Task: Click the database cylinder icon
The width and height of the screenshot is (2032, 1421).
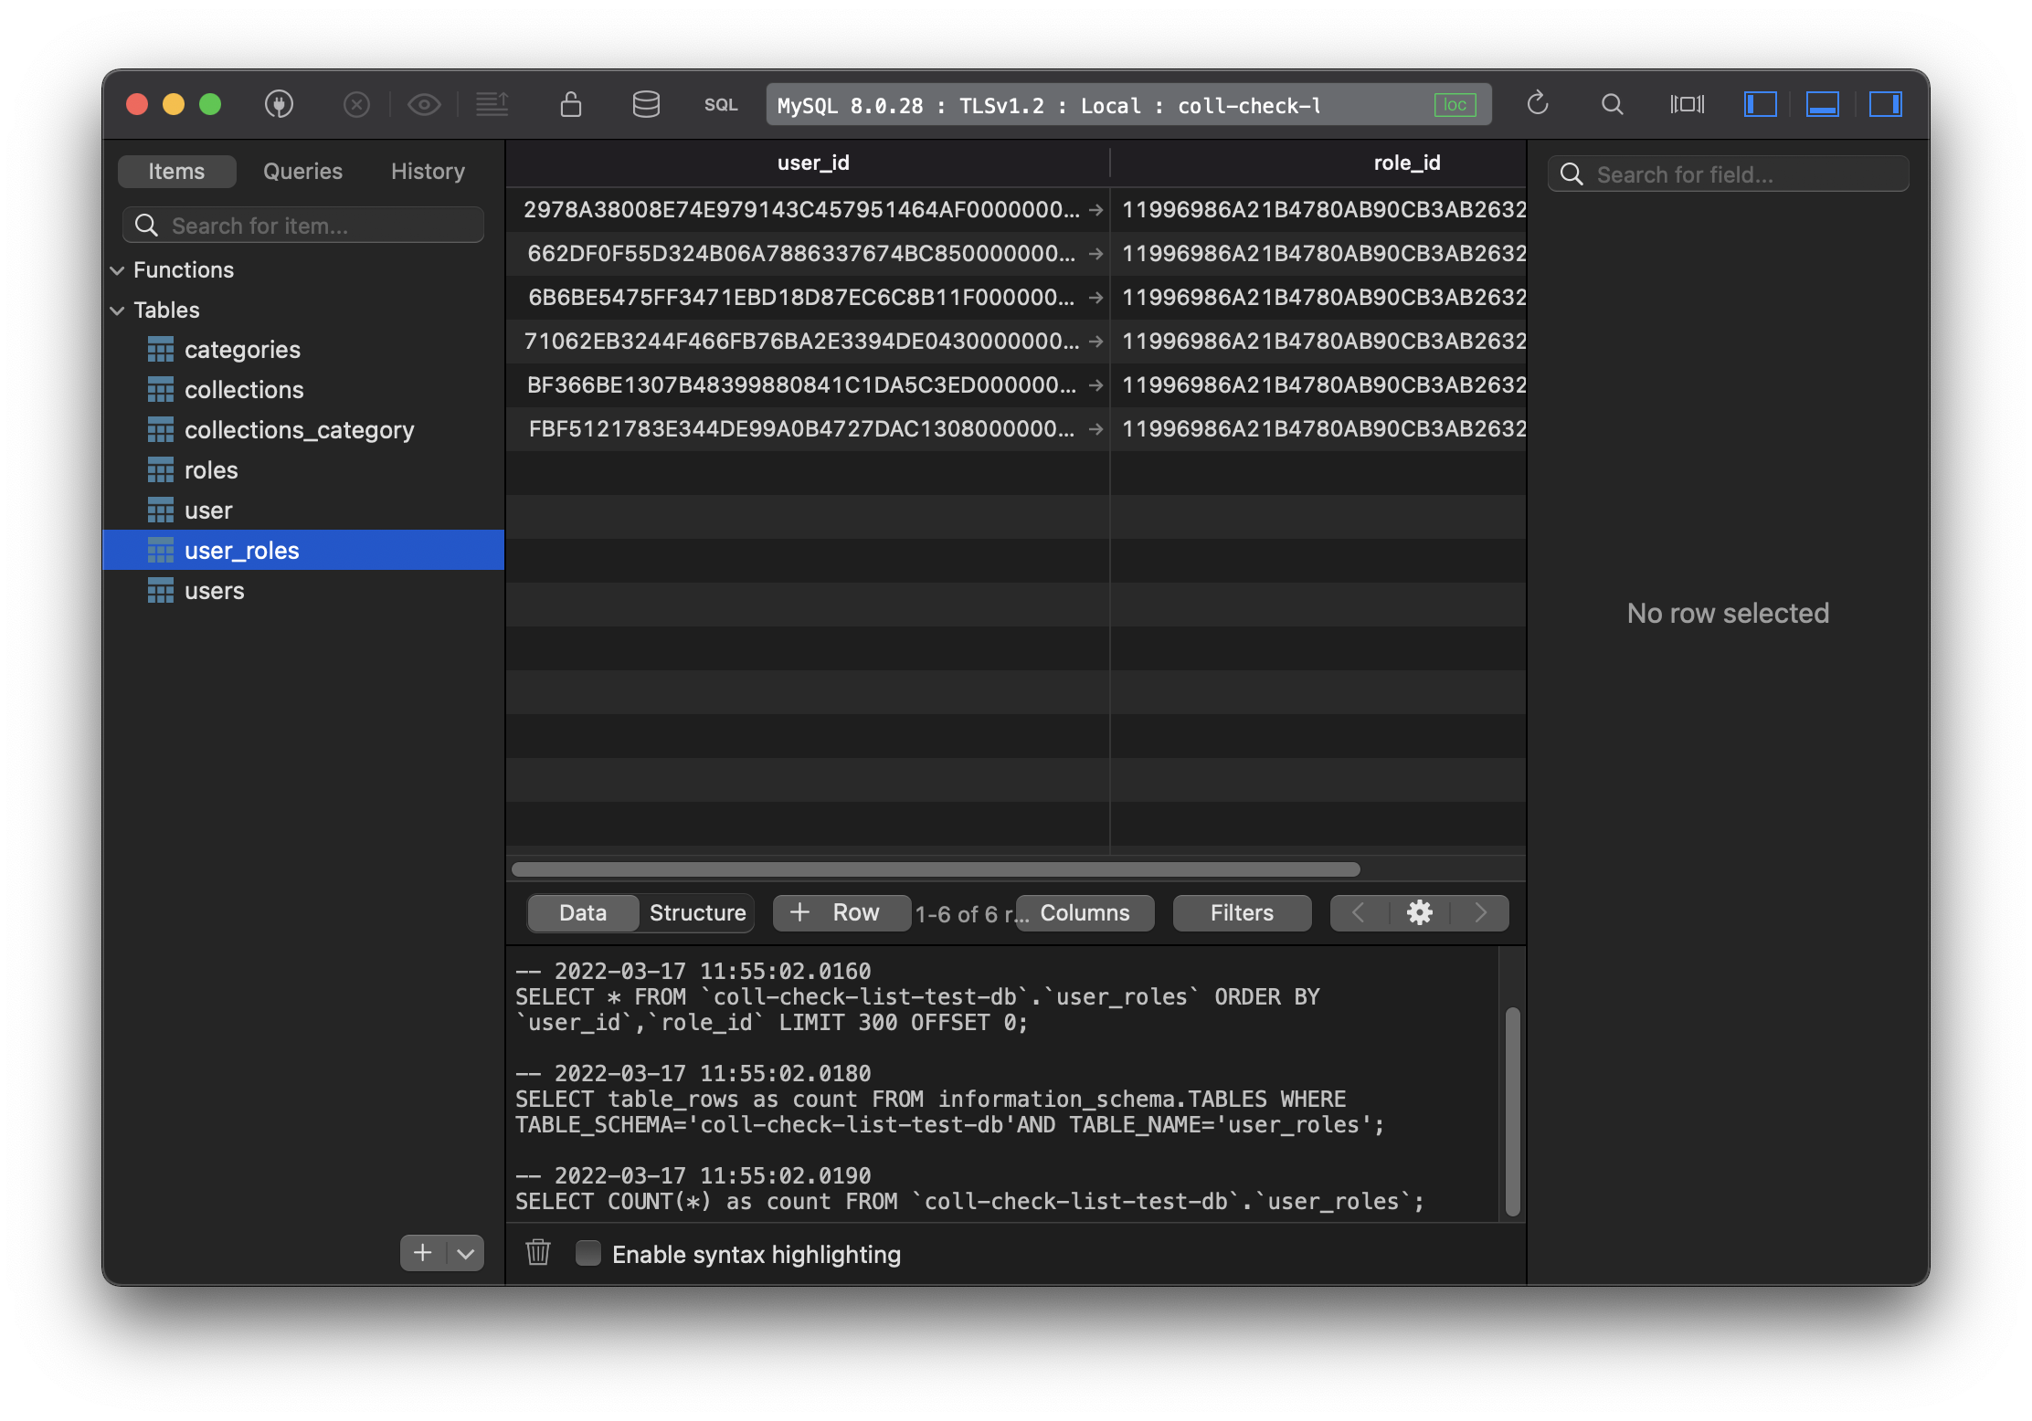Action: (x=645, y=105)
